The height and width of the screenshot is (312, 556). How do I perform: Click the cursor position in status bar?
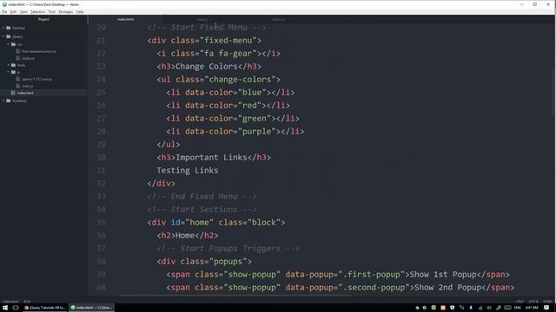click(x=27, y=302)
